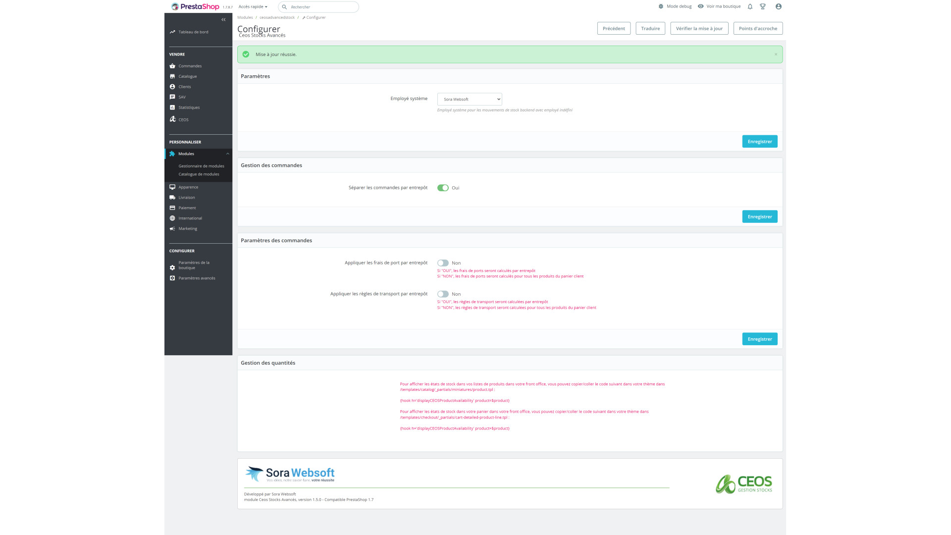
Task: Collapse the Modules sidebar section
Action: 228,154
